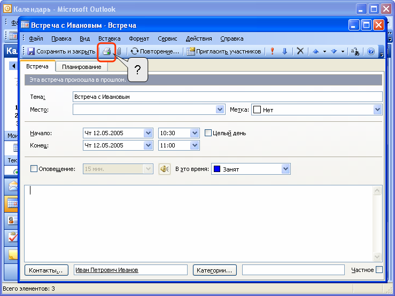Click the Тема subject input field
395x296 pixels.
point(228,97)
